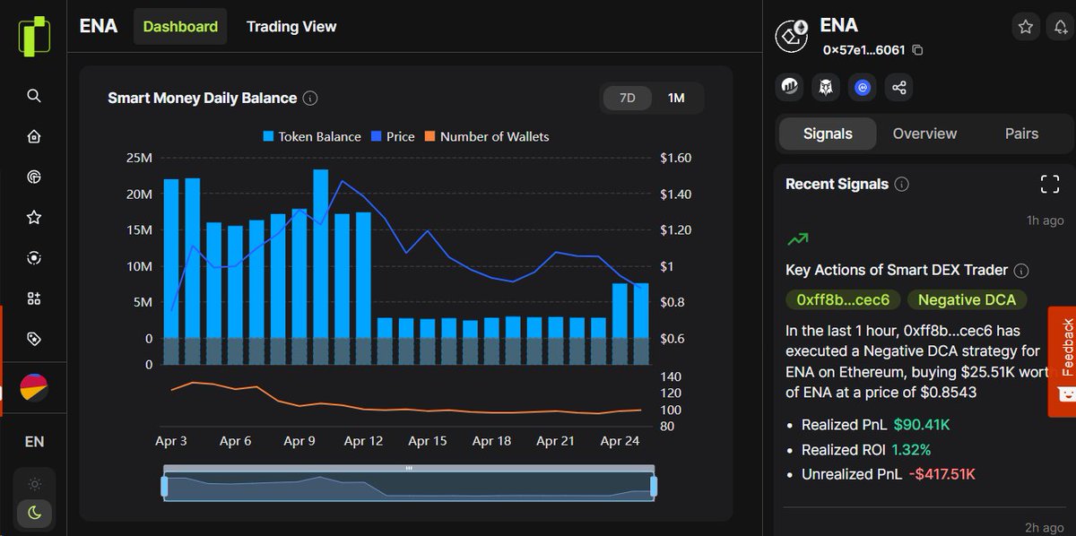Click the $1.60 price axis label
The height and width of the screenshot is (536, 1076).
677,158
